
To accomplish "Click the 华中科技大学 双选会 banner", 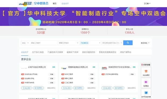I will [83, 16].
